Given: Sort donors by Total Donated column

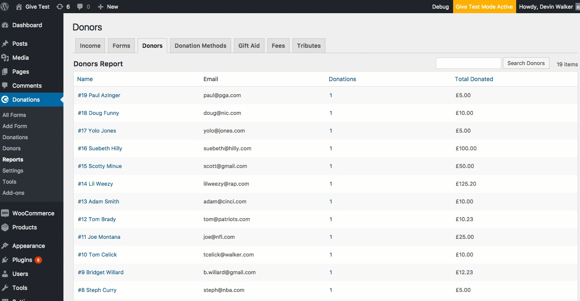Looking at the screenshot, I should click(x=474, y=79).
